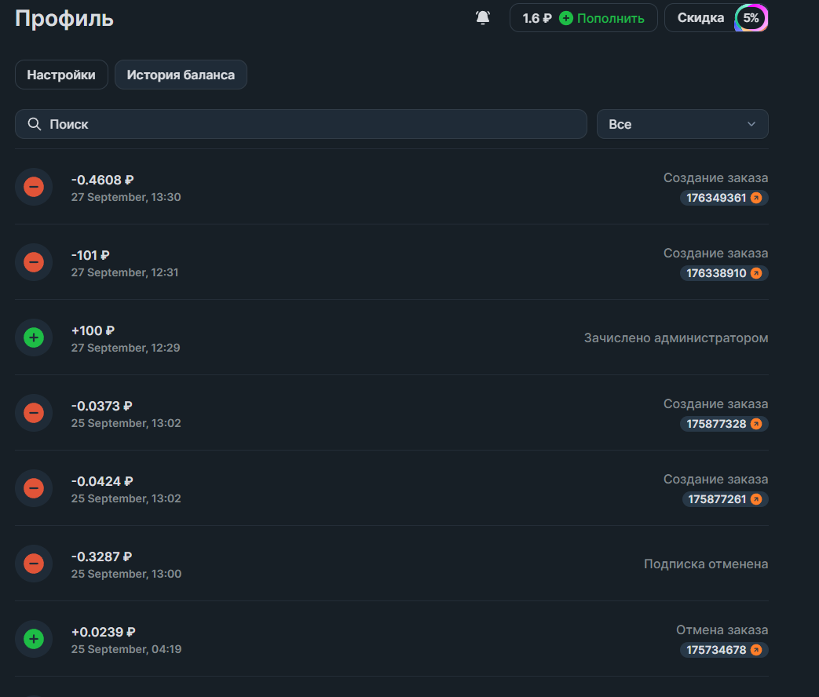Open the Скидка discount button

700,18
